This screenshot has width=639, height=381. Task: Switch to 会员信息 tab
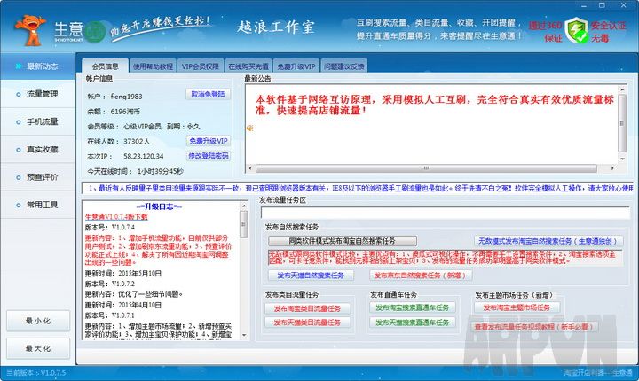pos(105,66)
